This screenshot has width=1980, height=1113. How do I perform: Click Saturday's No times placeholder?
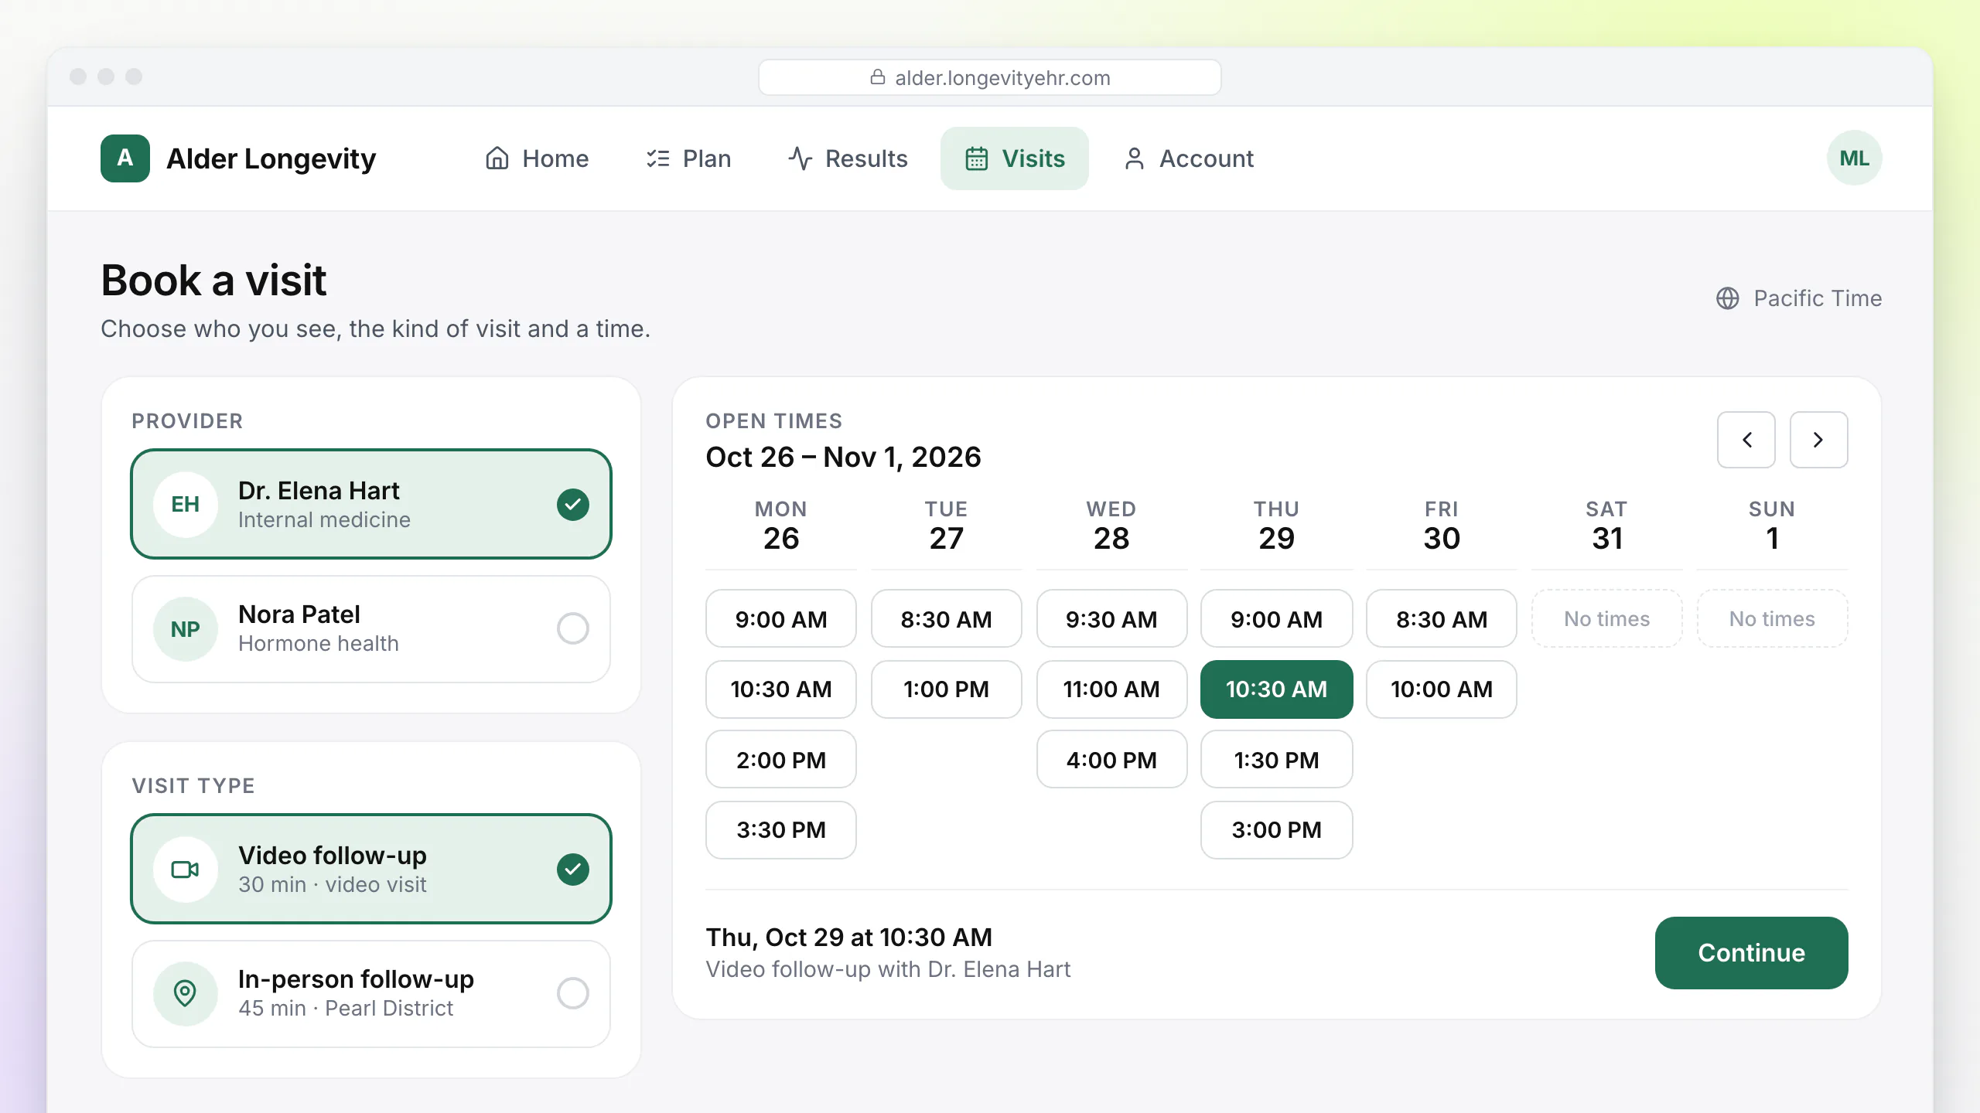1607,619
